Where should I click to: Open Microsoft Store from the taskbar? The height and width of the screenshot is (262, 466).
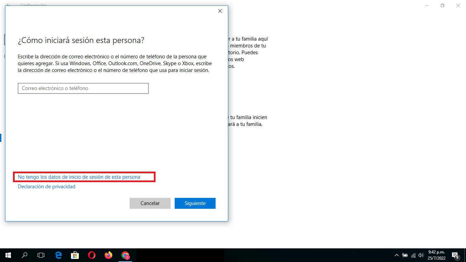pos(75,255)
